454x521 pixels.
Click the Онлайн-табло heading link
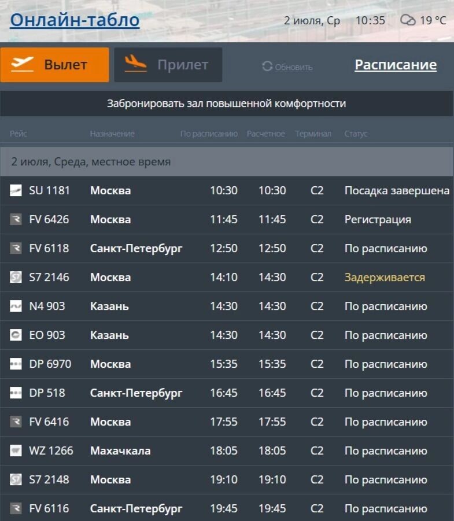tap(74, 19)
